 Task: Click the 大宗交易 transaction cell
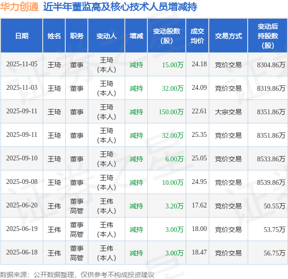click(x=228, y=112)
